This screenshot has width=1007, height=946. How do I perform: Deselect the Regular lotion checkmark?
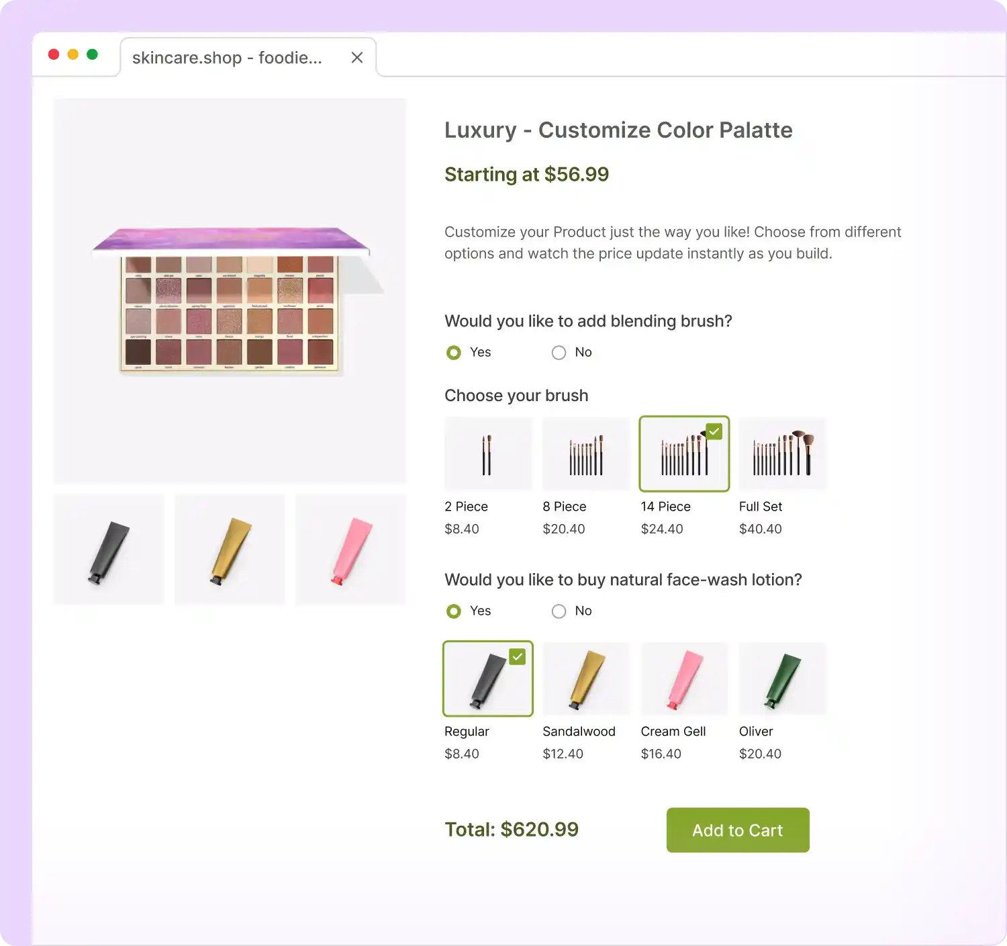coord(518,656)
